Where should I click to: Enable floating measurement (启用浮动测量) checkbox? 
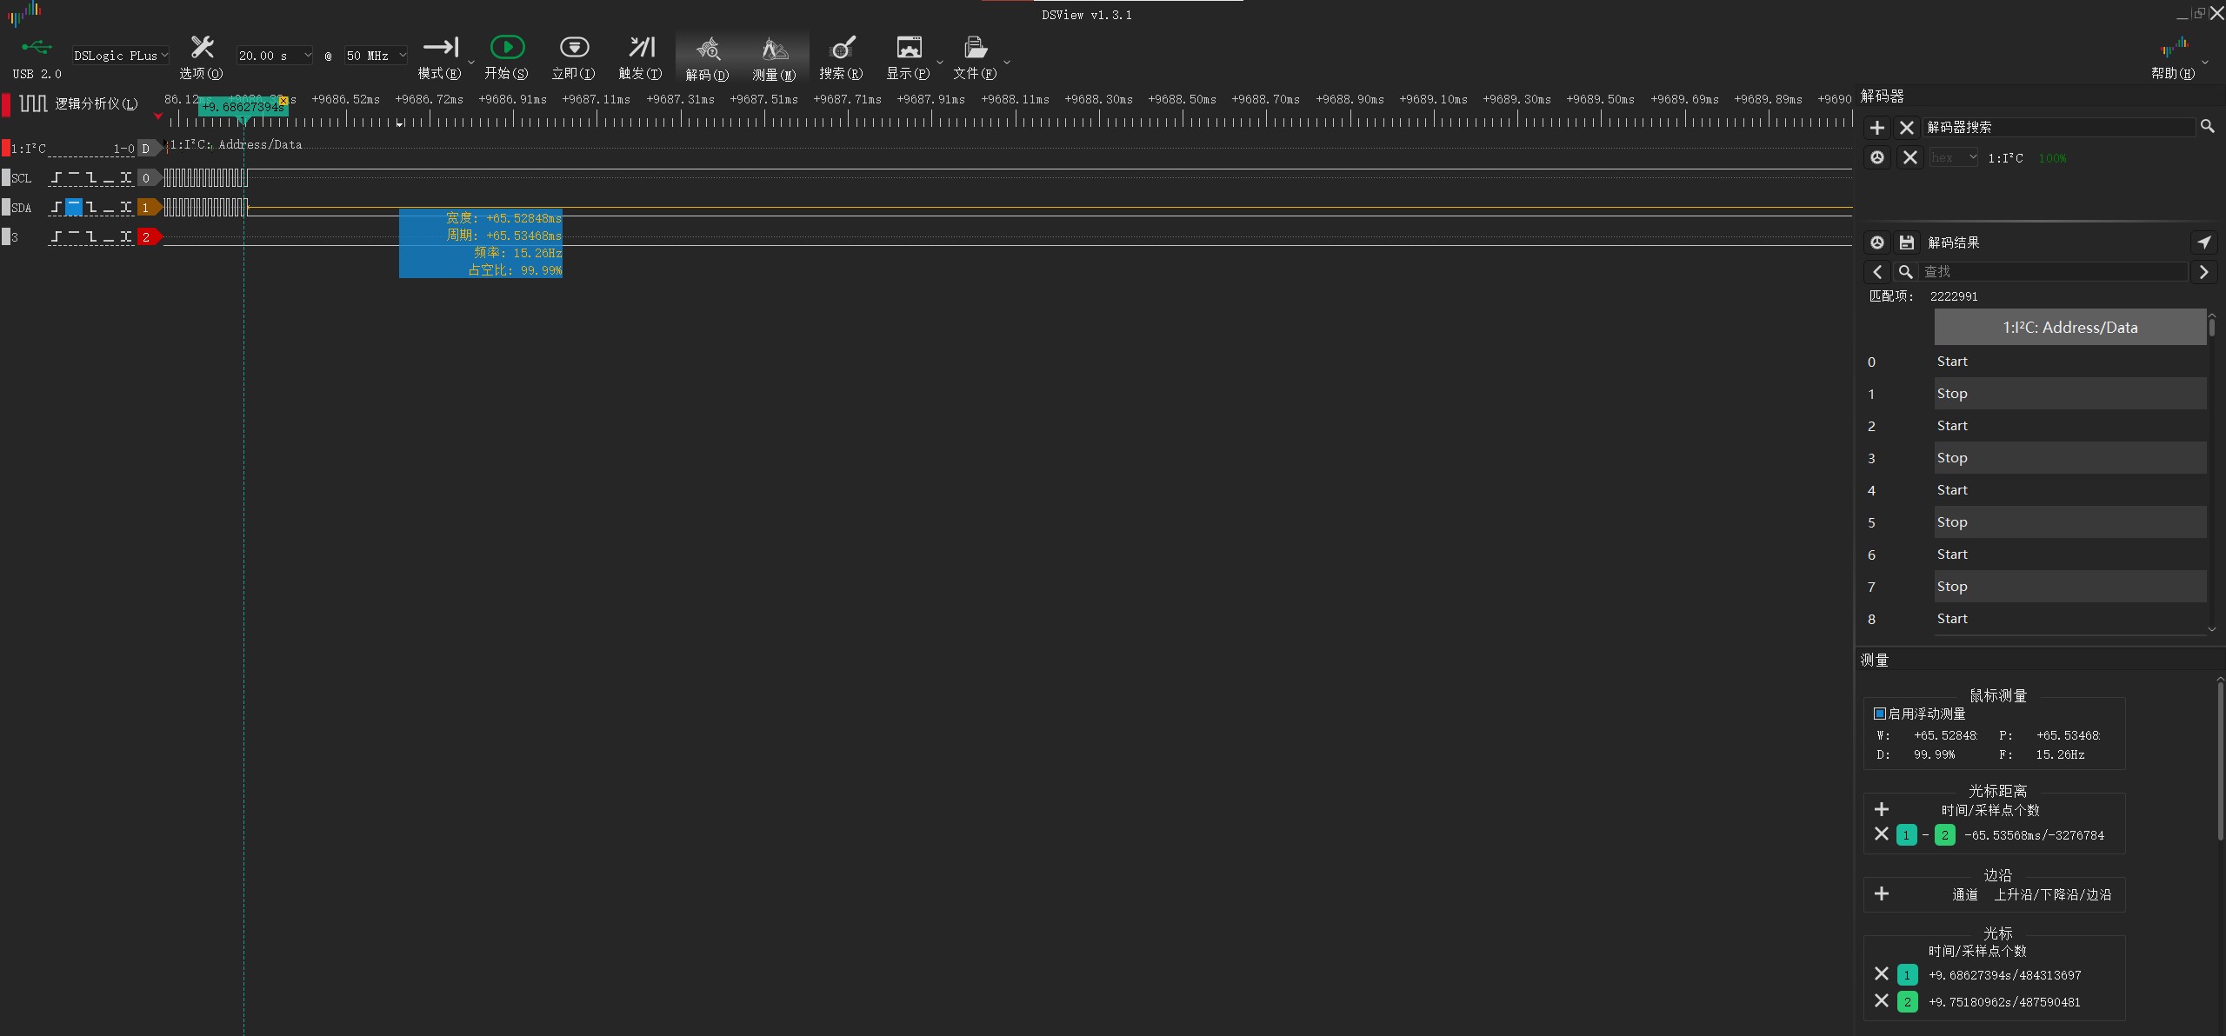tap(1880, 714)
